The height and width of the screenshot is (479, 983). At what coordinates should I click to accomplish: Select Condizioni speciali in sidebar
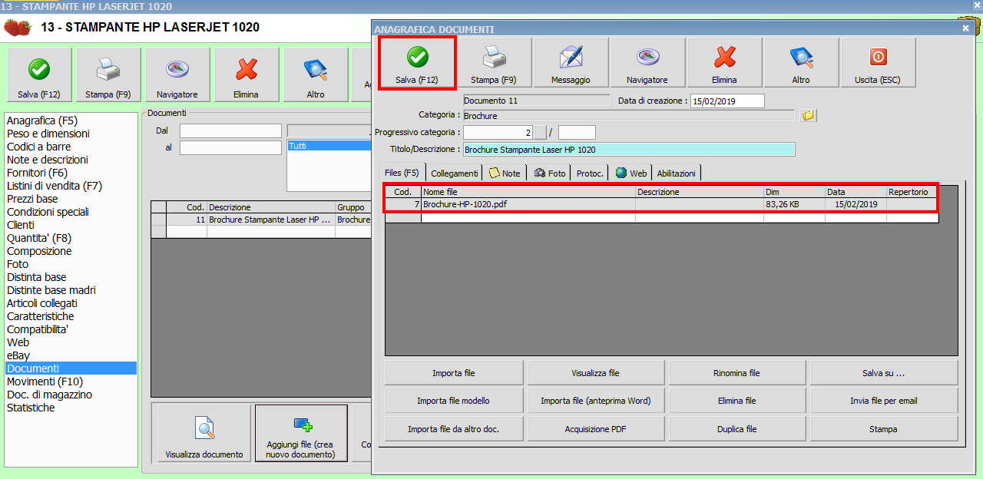click(48, 212)
